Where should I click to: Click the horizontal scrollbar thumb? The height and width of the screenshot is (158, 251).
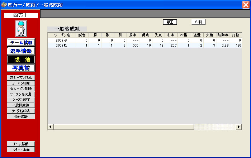(x=124, y=127)
